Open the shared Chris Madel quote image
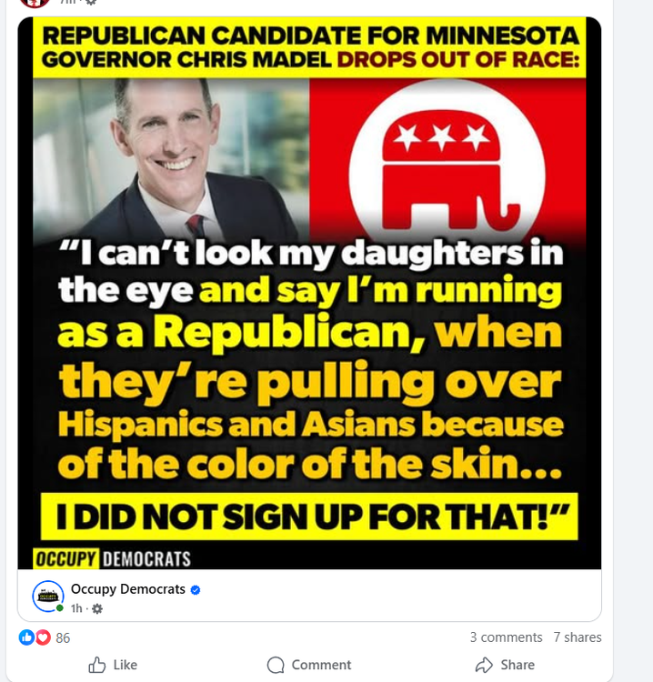The width and height of the screenshot is (653, 682). [x=309, y=293]
